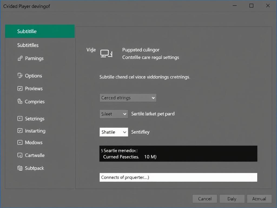Click the Connects of prquerter input field

click(178, 177)
